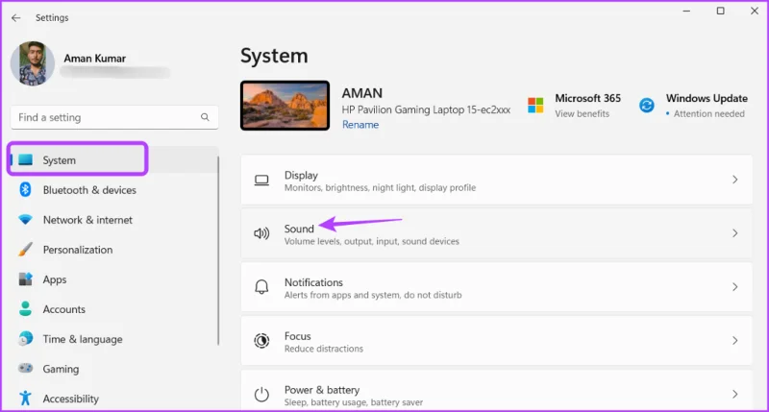Close the Settings window

tap(755, 11)
